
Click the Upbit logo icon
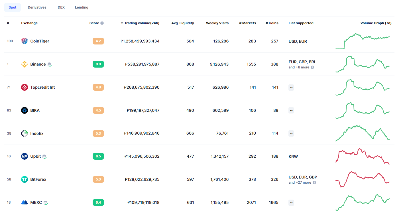tap(25, 156)
